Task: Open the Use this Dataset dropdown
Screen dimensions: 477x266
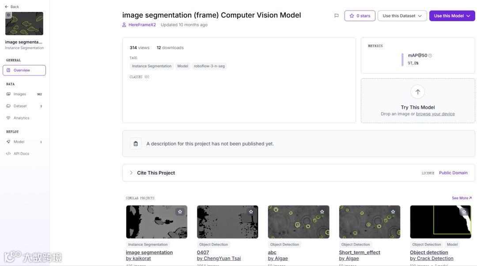Action: tap(402, 16)
